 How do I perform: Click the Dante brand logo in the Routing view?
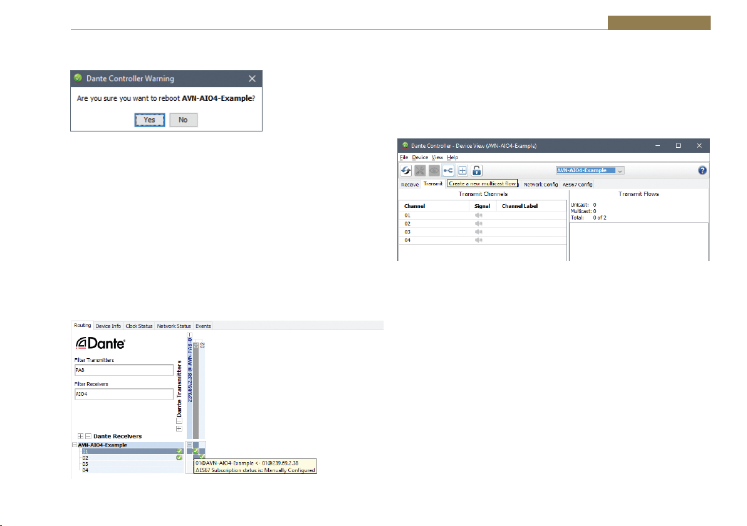pyautogui.click(x=100, y=343)
